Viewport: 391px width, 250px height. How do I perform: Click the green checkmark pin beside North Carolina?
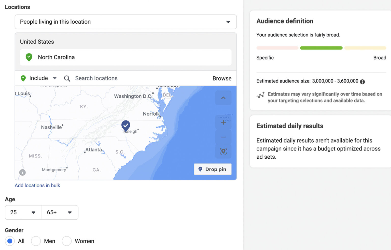coord(29,57)
